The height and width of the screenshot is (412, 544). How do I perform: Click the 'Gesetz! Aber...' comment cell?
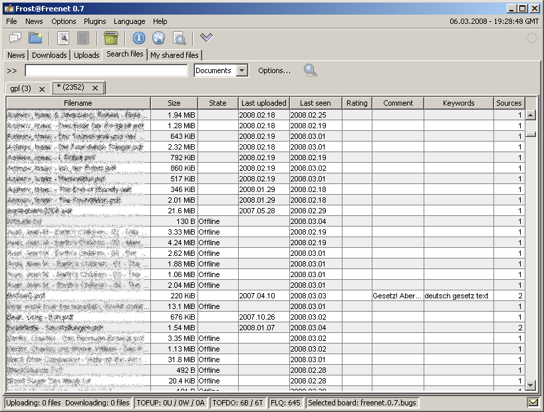coord(398,296)
